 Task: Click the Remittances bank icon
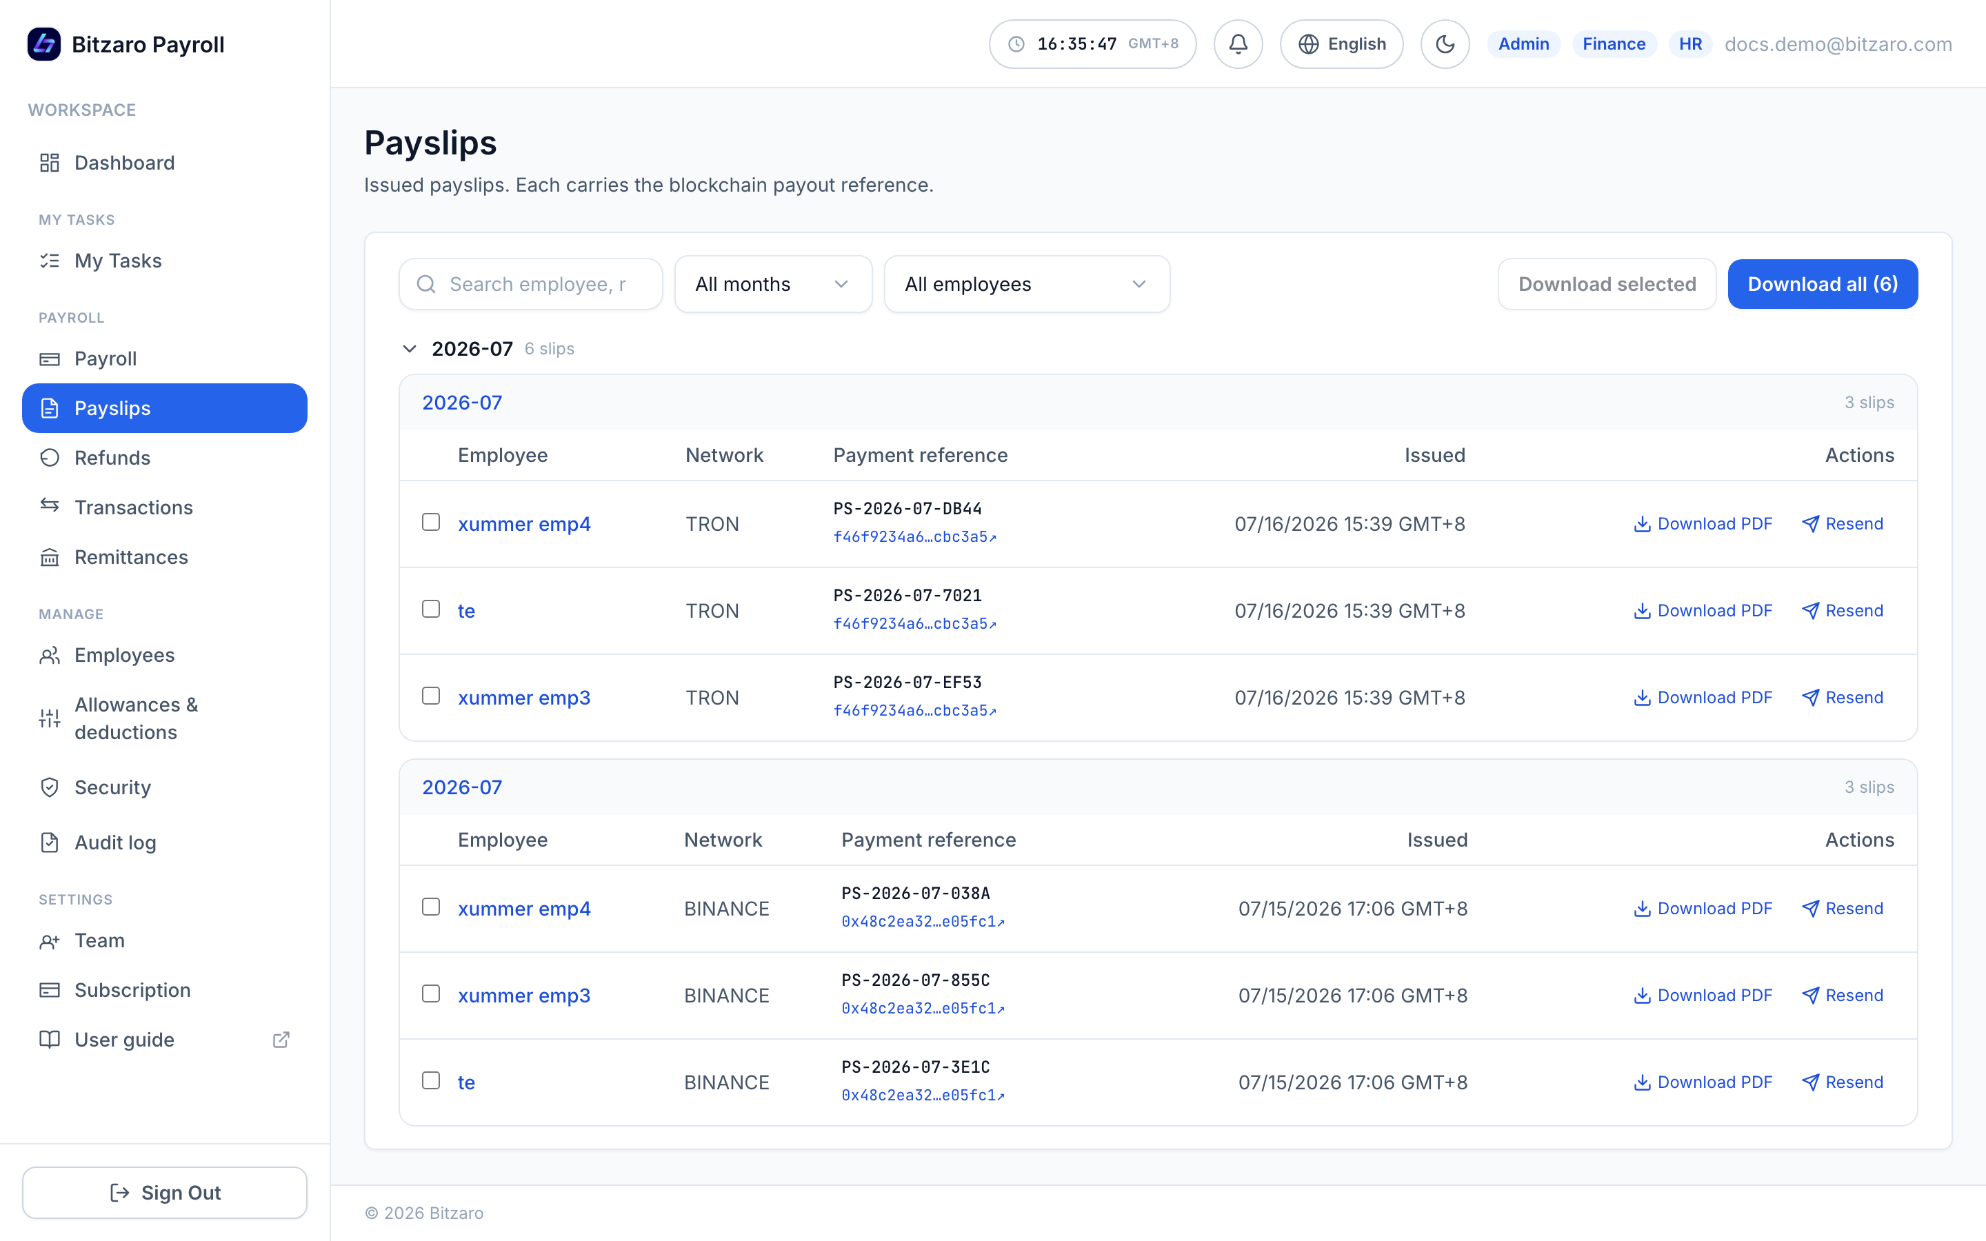coord(49,557)
